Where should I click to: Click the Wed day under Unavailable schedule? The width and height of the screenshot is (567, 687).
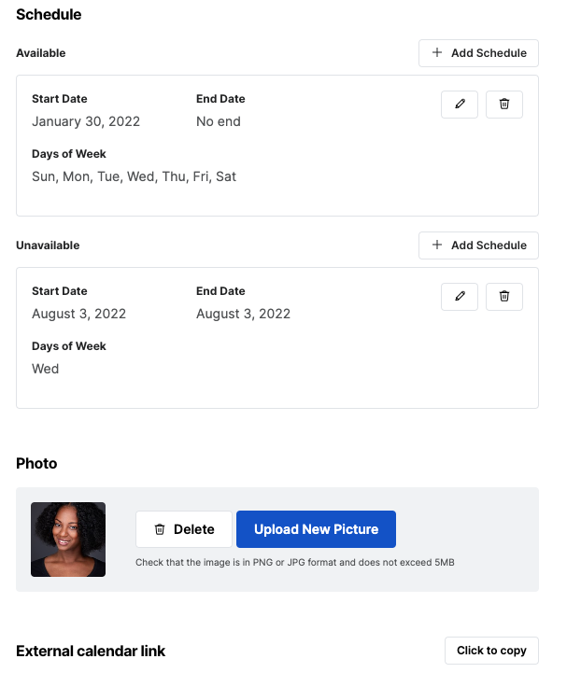pos(45,369)
